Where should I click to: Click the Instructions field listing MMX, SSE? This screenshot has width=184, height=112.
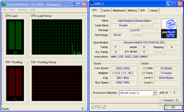tap(144, 57)
